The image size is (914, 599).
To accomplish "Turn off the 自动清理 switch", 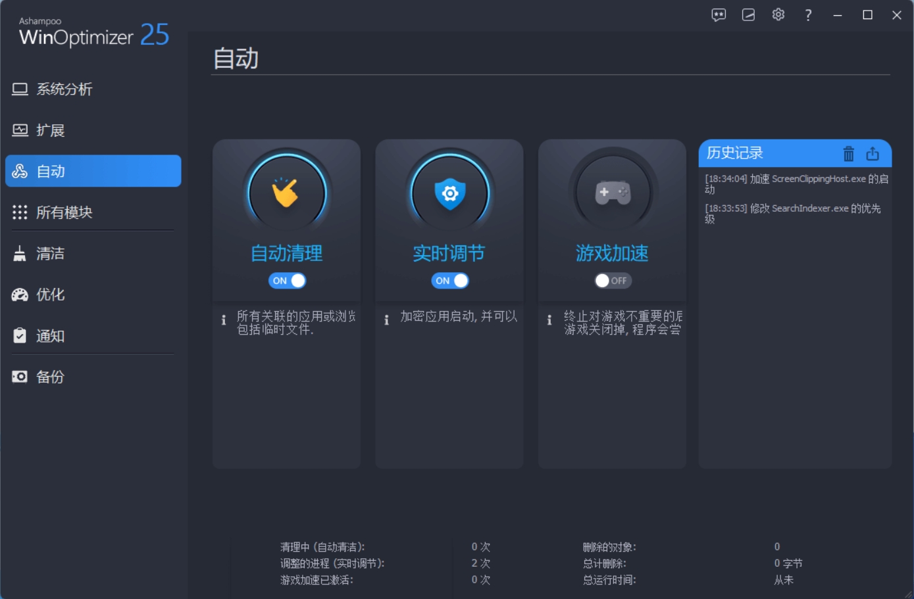I will 287,281.
